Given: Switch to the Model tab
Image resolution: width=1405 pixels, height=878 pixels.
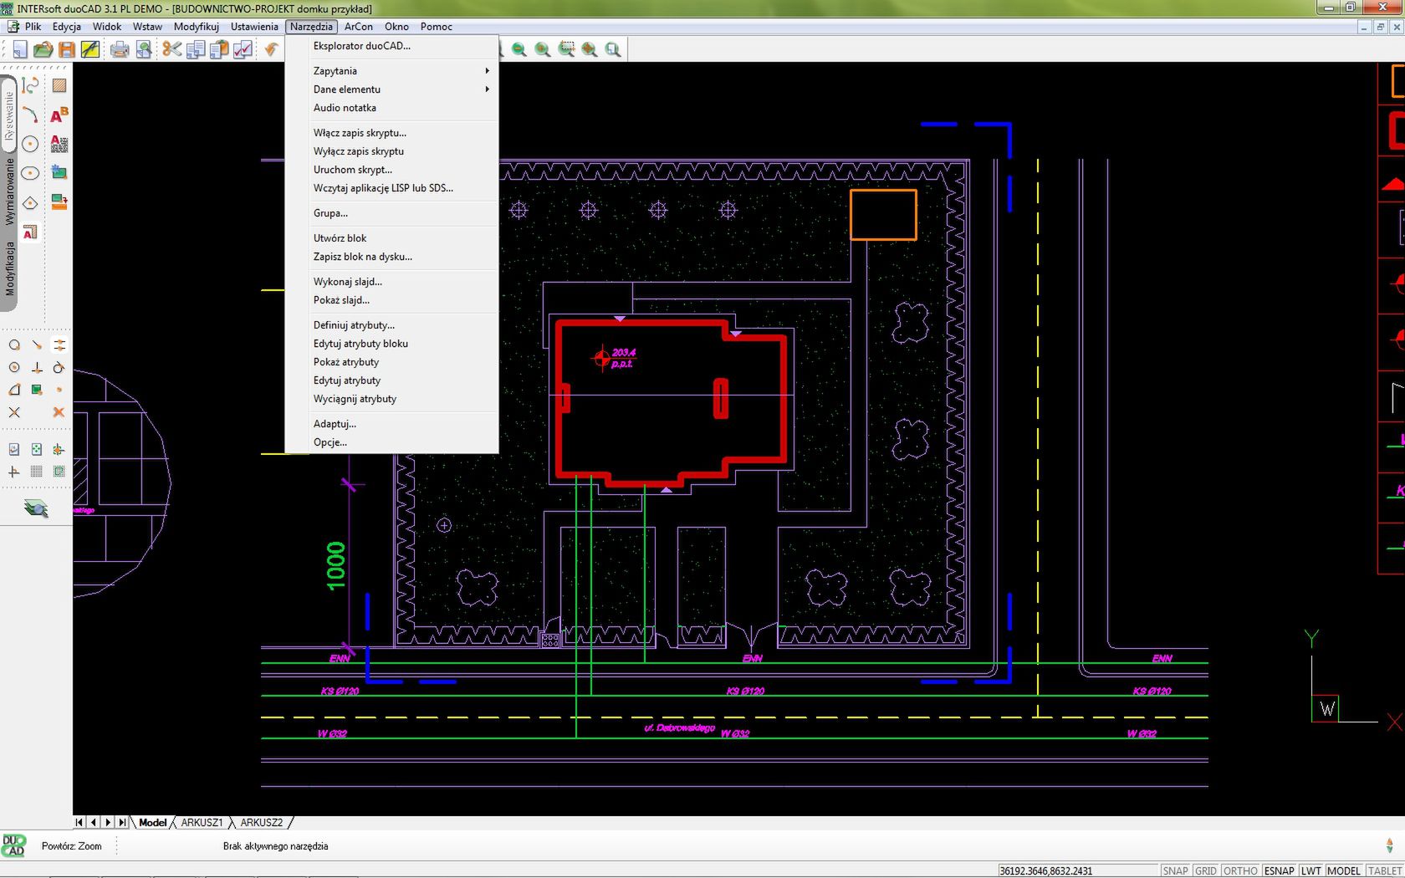Looking at the screenshot, I should tap(153, 823).
